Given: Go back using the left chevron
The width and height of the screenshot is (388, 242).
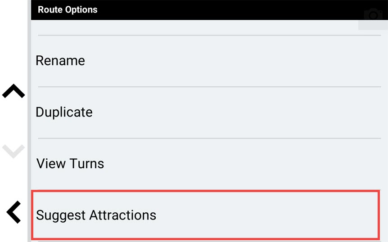Looking at the screenshot, I should click(x=14, y=212).
